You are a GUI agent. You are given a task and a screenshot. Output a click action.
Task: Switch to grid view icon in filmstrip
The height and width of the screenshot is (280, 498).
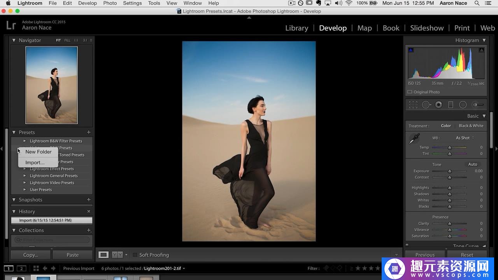[36, 268]
